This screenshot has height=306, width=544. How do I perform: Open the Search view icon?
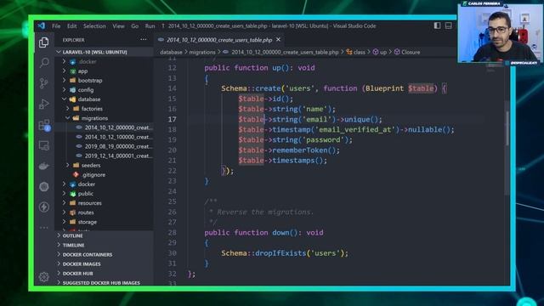[44, 63]
